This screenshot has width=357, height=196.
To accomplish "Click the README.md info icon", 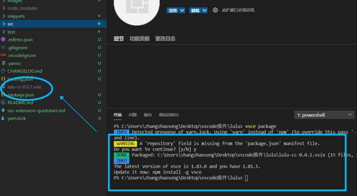I will (3, 102).
